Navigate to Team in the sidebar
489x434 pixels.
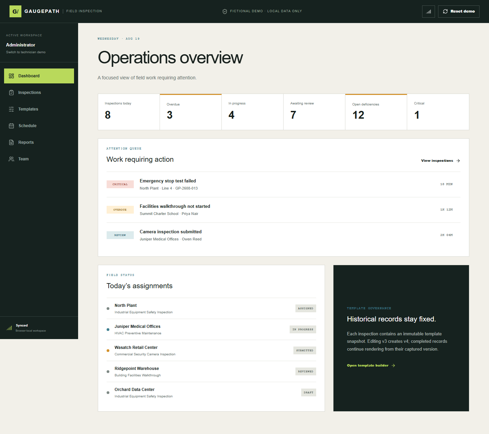39,159
